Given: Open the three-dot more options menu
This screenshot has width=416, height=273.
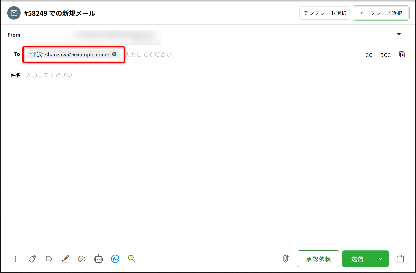Looking at the screenshot, I should (16, 259).
